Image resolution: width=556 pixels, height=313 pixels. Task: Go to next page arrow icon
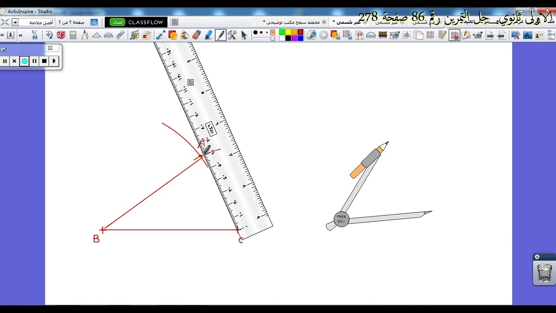pyautogui.click(x=490, y=35)
